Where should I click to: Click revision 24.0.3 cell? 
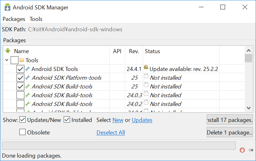coord(135,95)
